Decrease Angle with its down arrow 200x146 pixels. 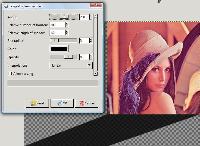click(x=91, y=18)
